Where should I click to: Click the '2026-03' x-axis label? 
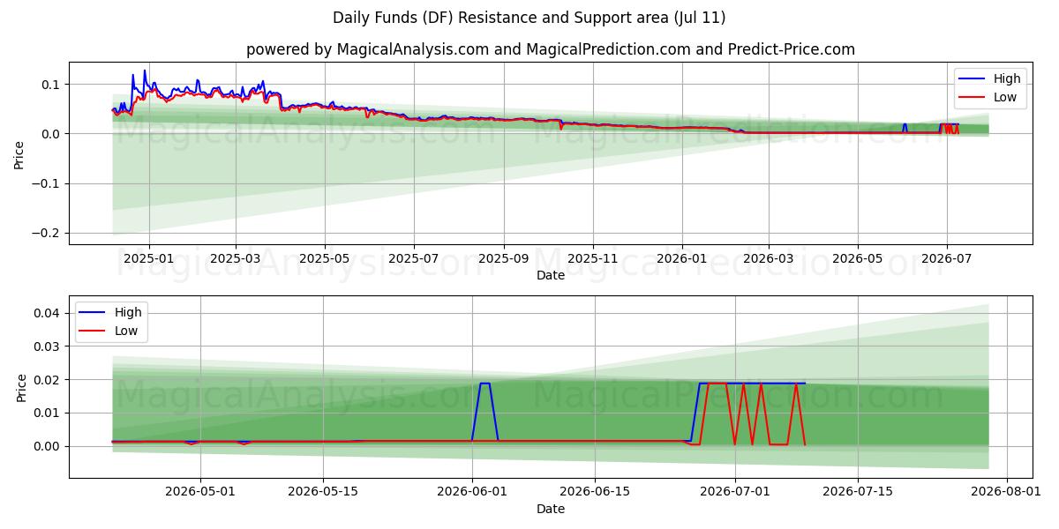pyautogui.click(x=769, y=258)
